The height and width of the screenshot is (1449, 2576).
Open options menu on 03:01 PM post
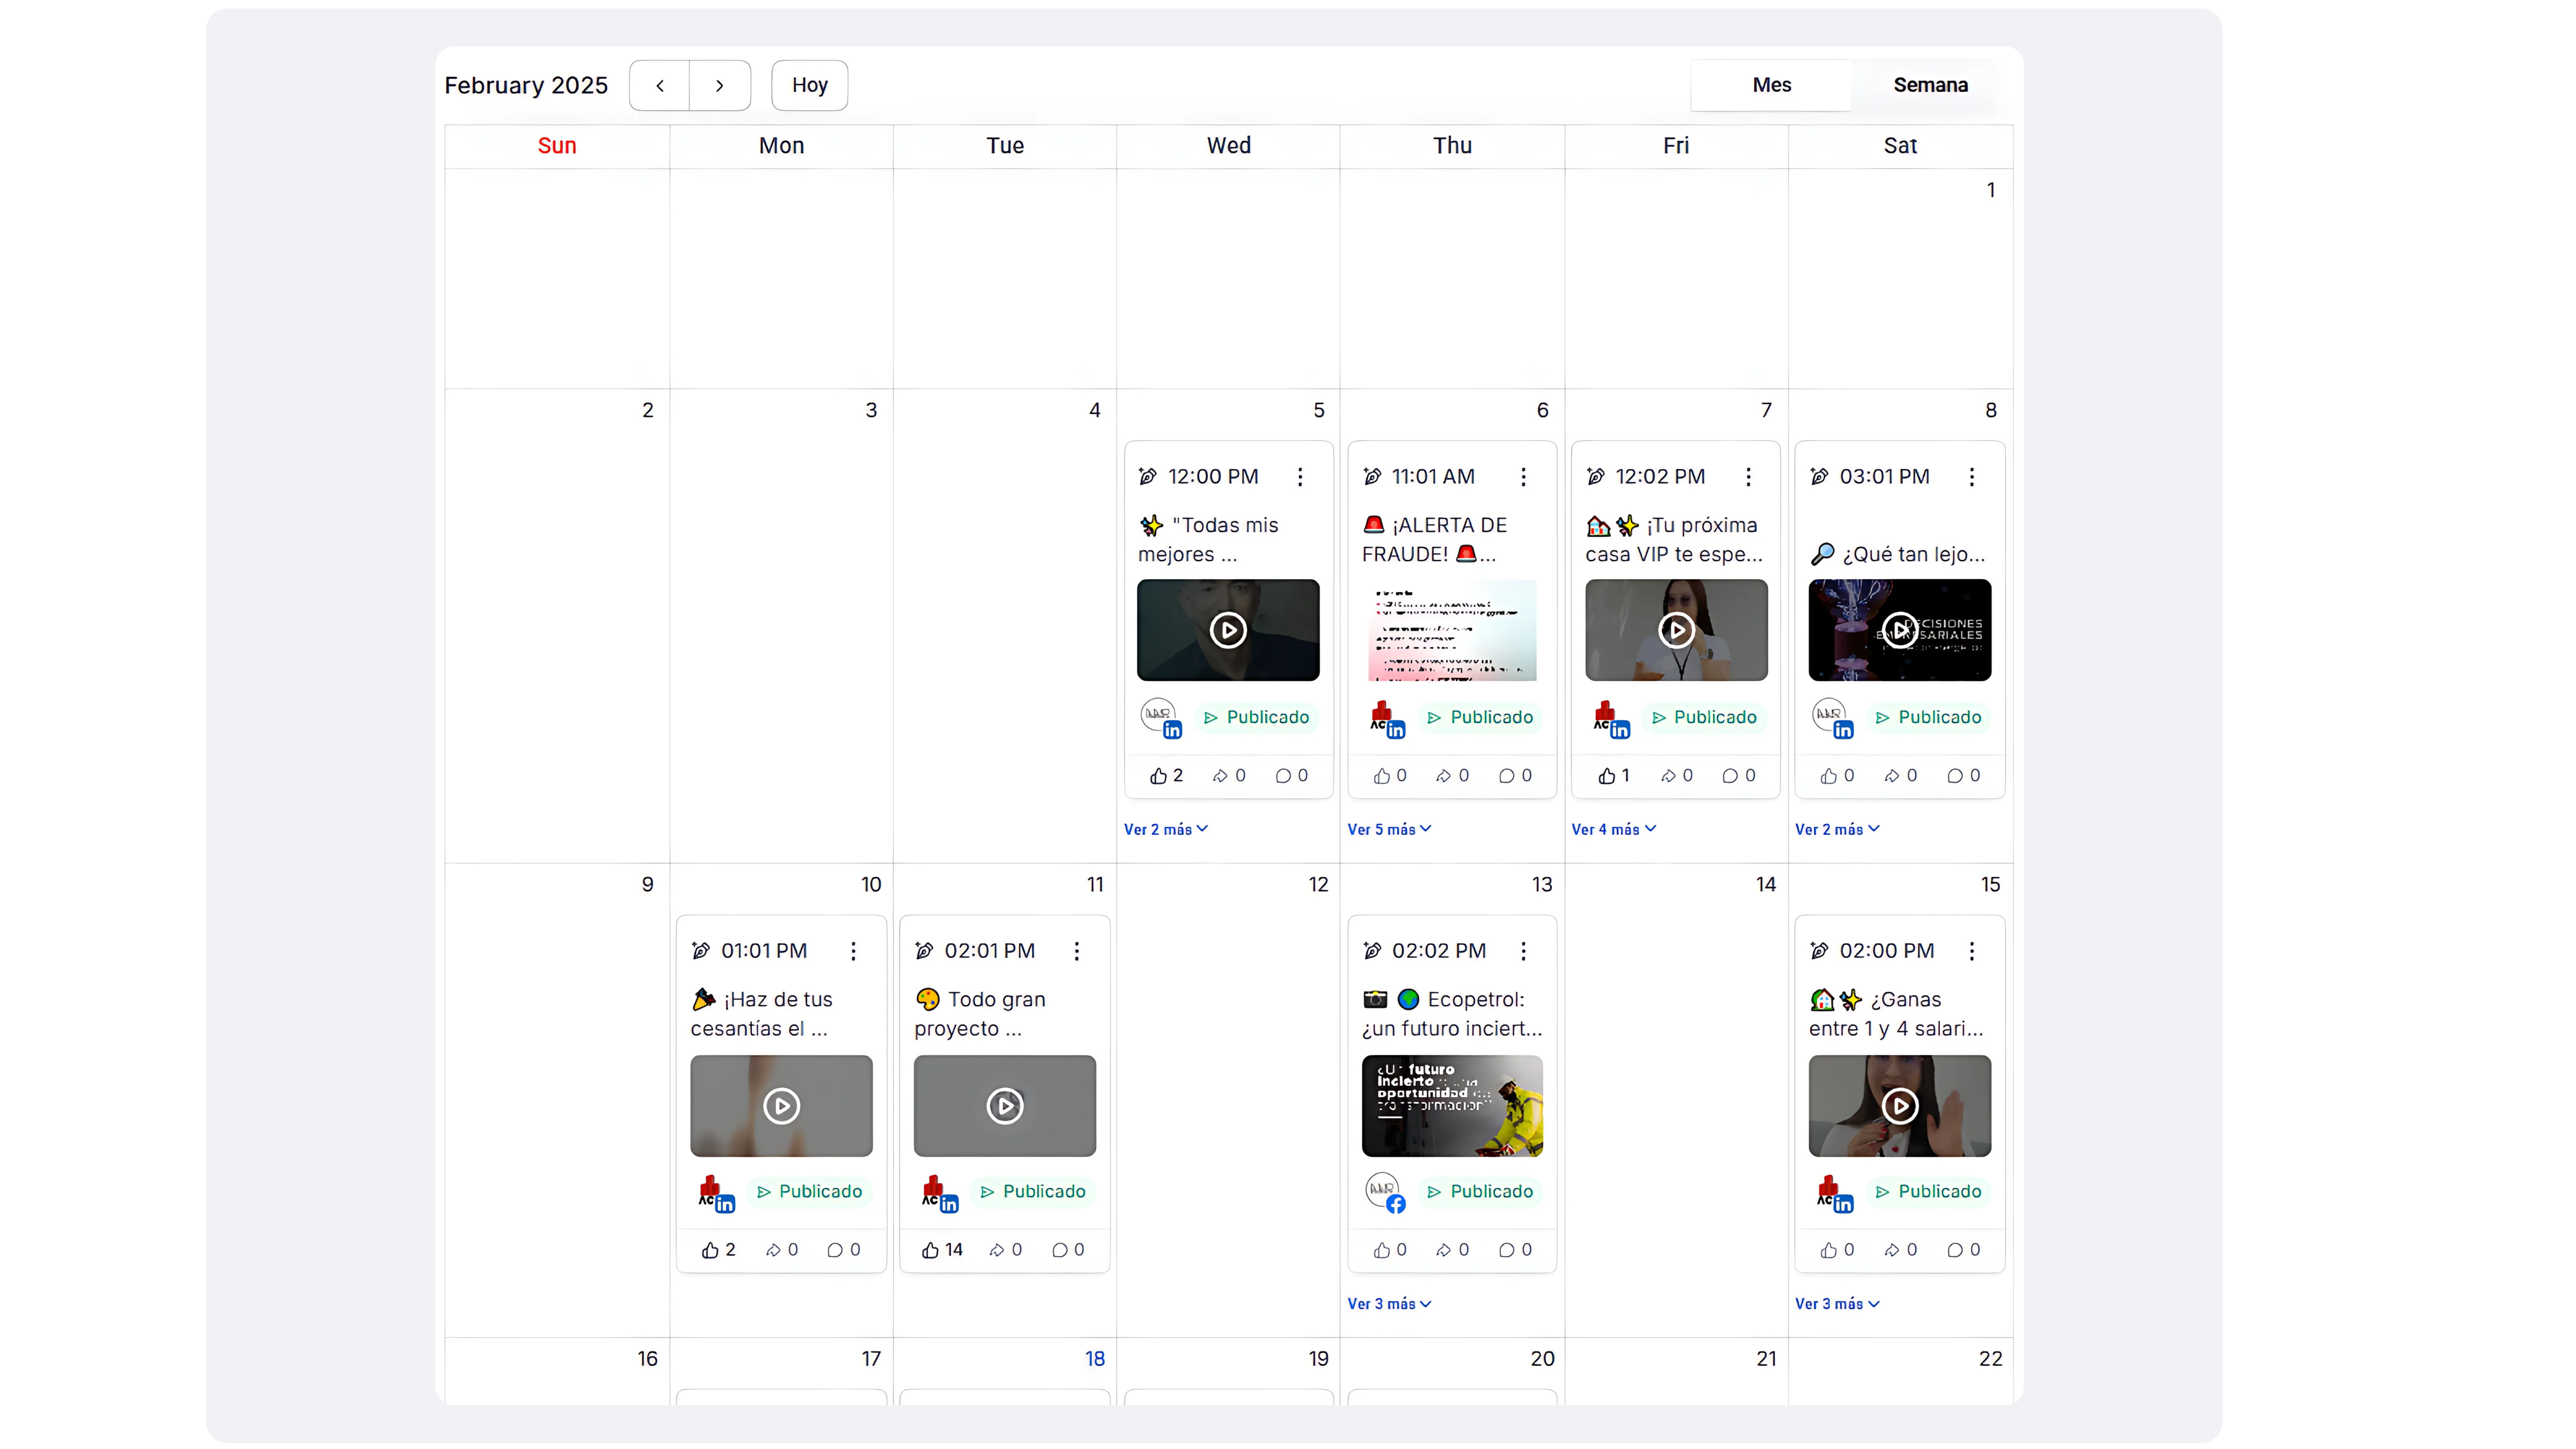click(x=1972, y=477)
